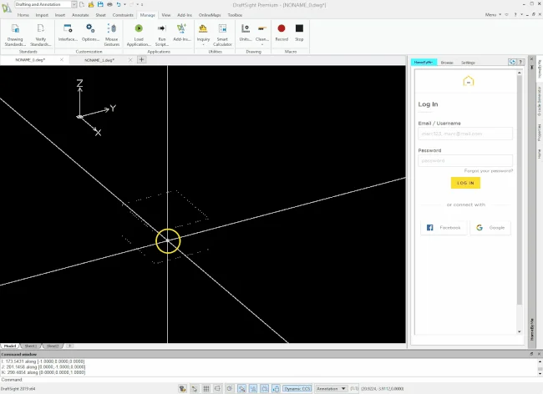Toggle Snap mode in status bar
The image size is (543, 394).
coord(195,388)
